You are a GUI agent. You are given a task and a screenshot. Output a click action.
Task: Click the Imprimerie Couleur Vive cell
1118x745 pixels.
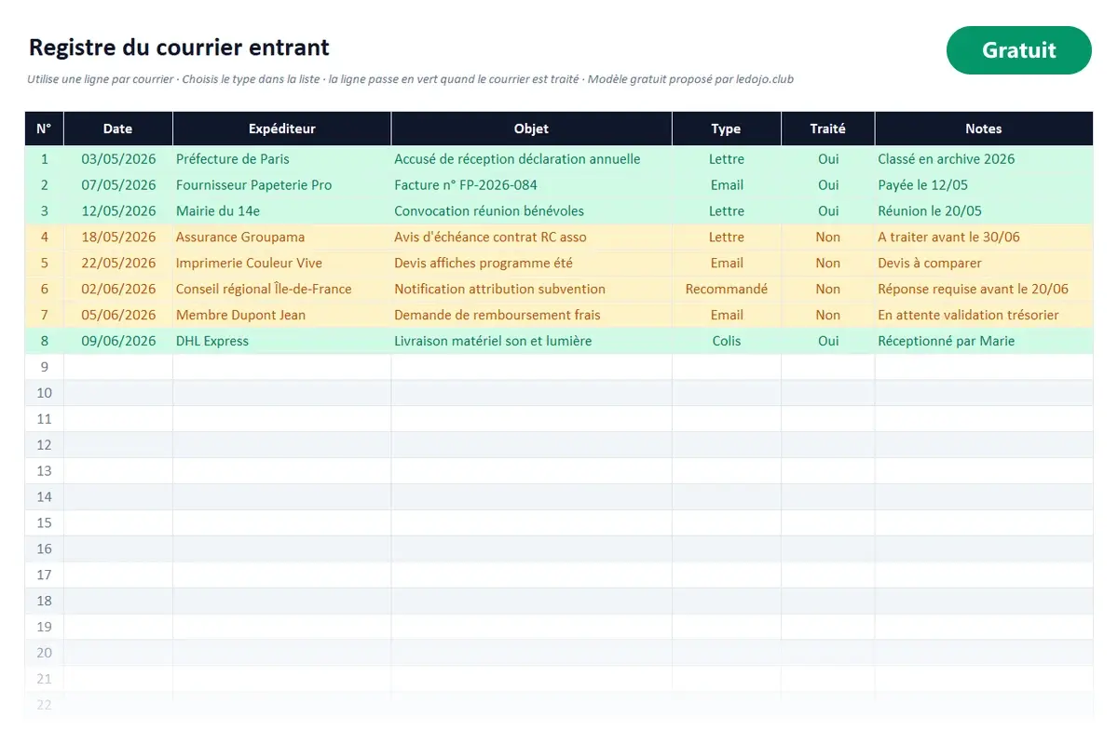click(x=281, y=264)
